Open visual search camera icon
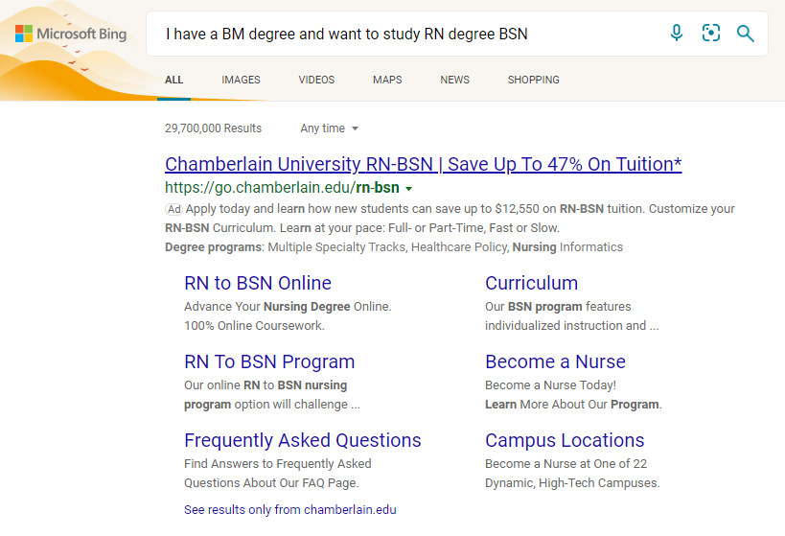 point(710,34)
